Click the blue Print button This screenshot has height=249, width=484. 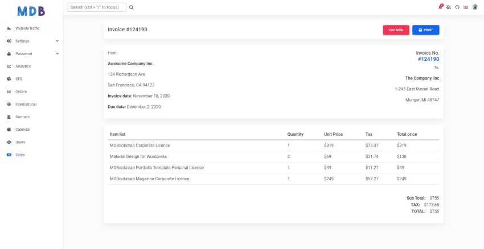pos(426,30)
